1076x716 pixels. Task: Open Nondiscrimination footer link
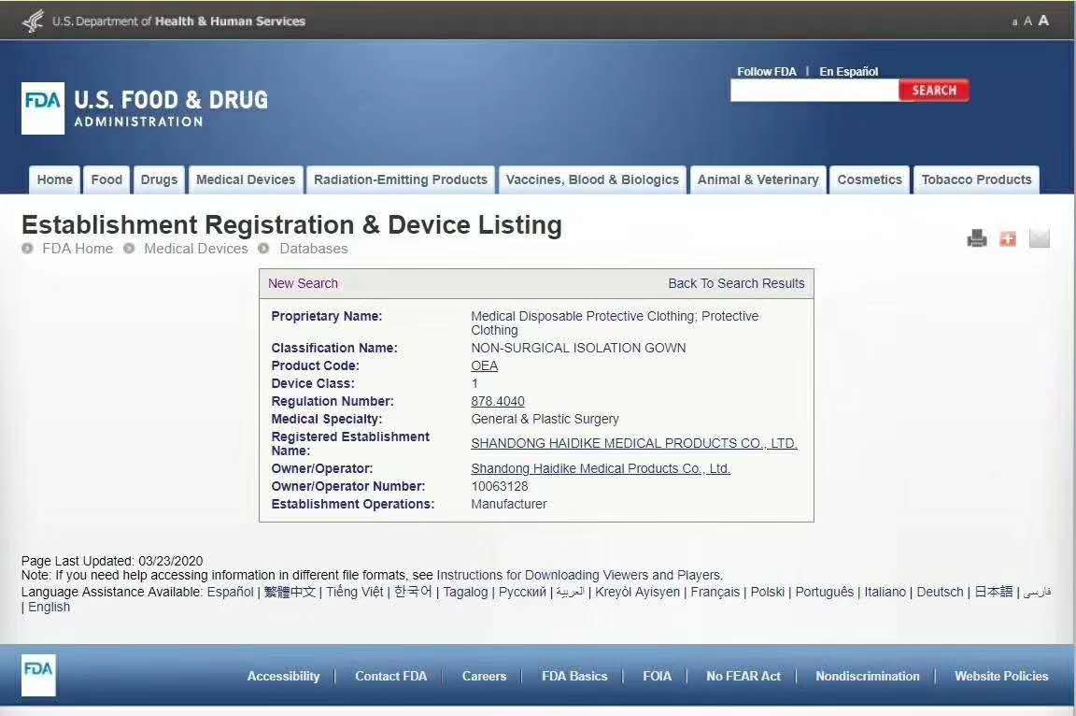[x=868, y=676]
